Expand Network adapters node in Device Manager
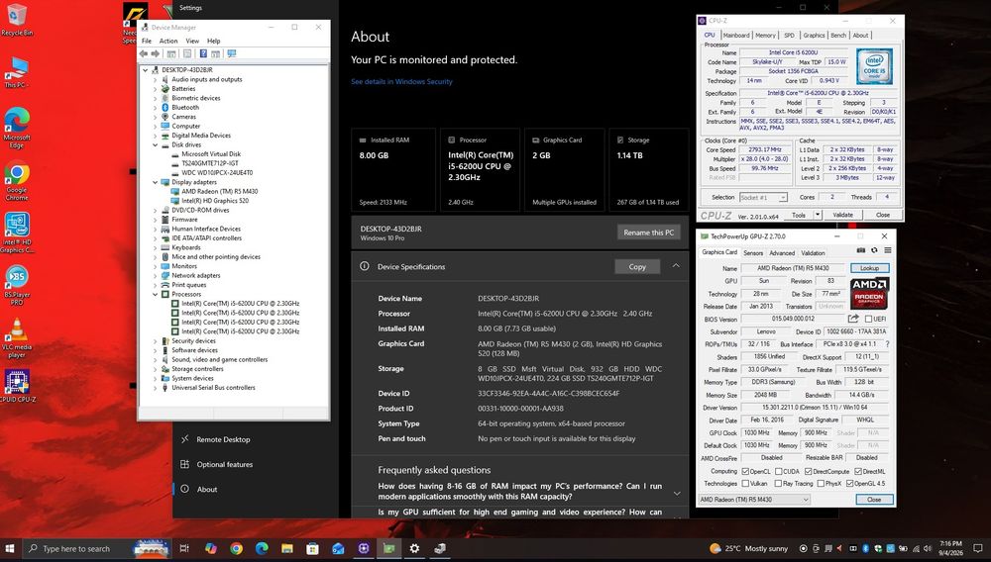The width and height of the screenshot is (991, 562). point(155,276)
